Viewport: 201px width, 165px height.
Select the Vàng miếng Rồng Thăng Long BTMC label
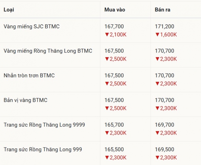point(48,51)
